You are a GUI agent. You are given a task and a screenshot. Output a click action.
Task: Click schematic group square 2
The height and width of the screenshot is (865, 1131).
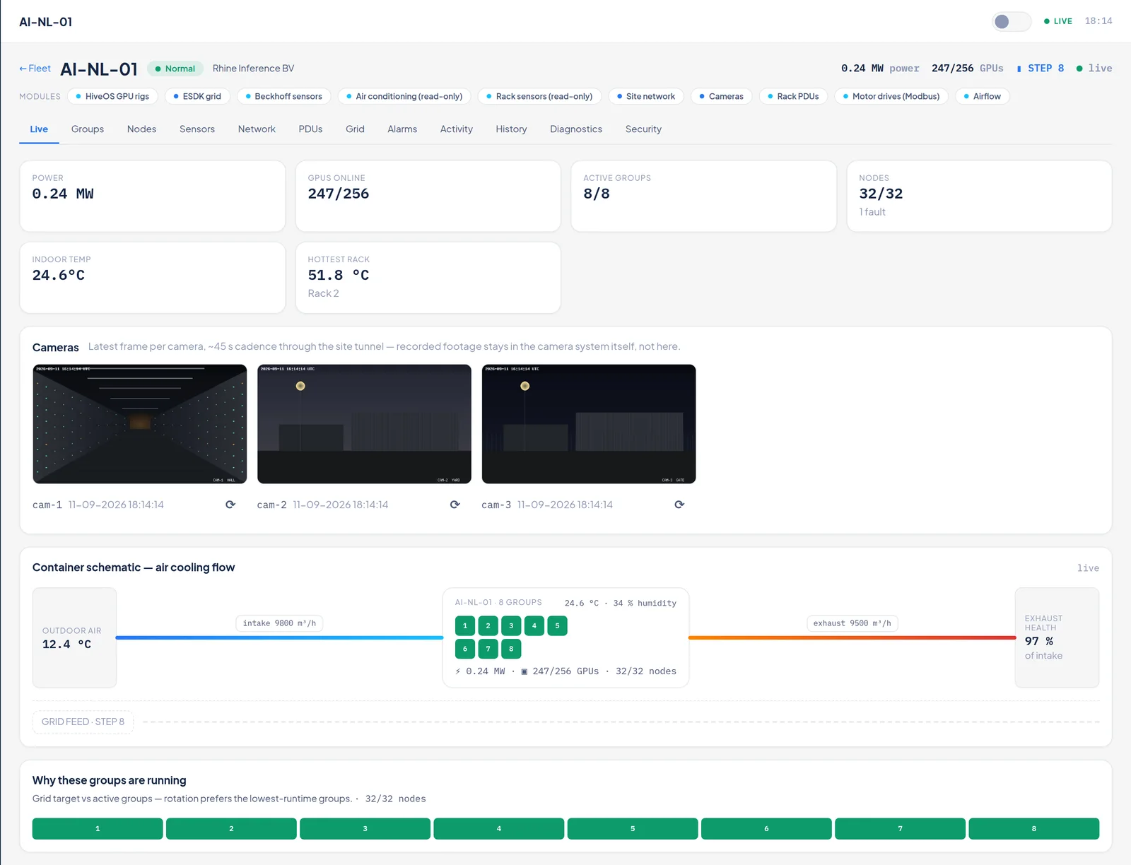tap(488, 626)
